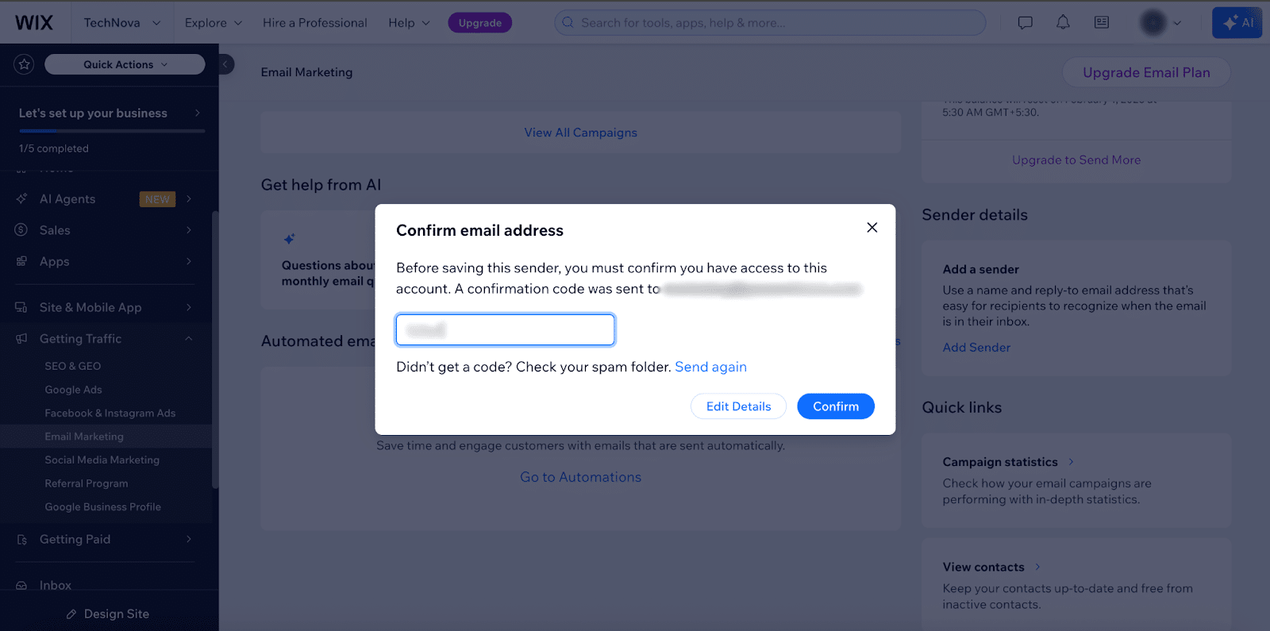Collapse the sidebar with arrow icon
The height and width of the screenshot is (631, 1270).
(x=225, y=64)
